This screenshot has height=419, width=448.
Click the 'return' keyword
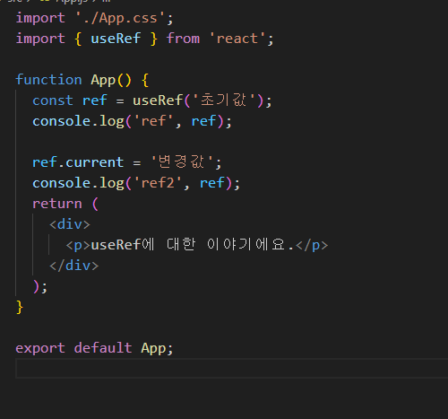point(57,204)
